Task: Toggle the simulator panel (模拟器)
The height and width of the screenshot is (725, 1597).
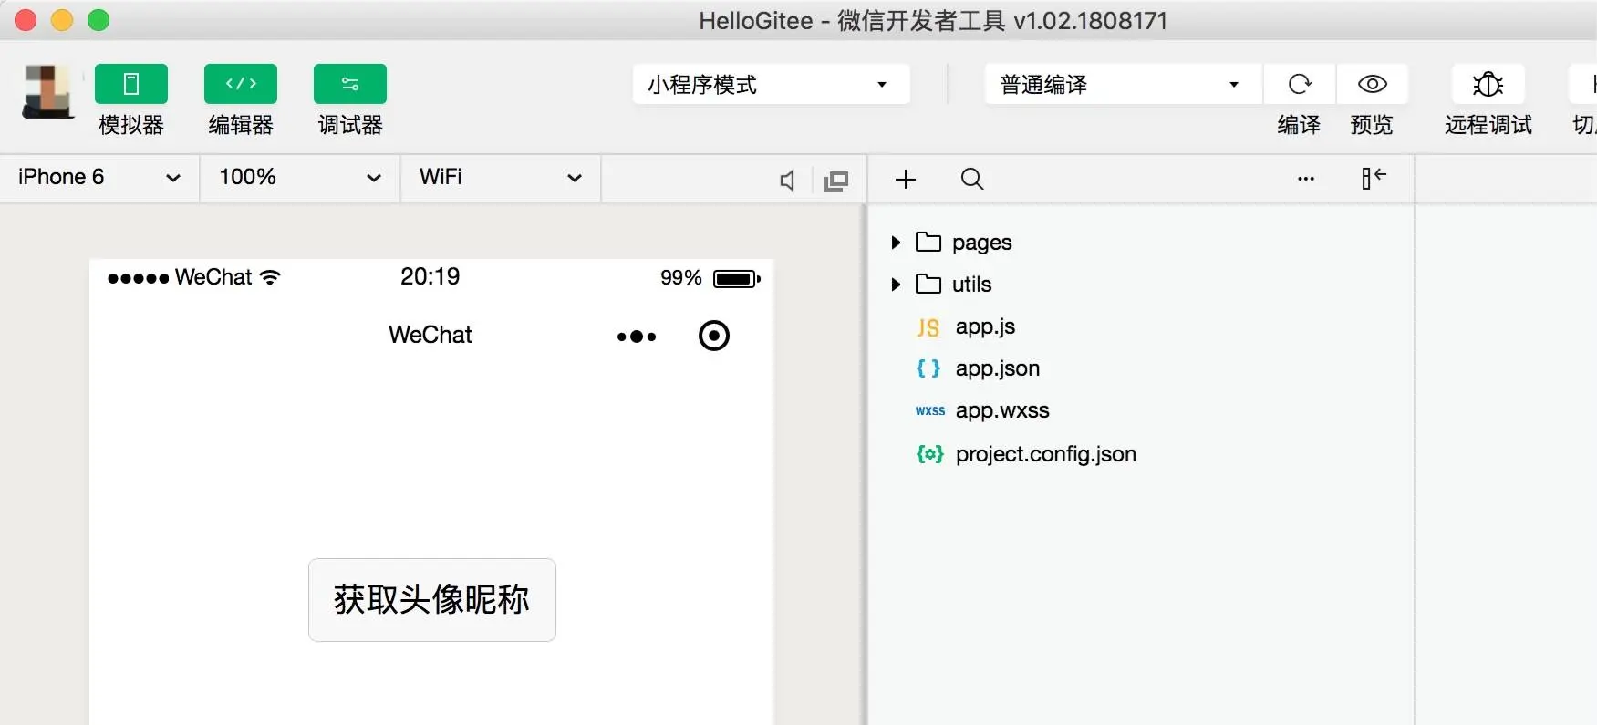Action: tap(131, 84)
